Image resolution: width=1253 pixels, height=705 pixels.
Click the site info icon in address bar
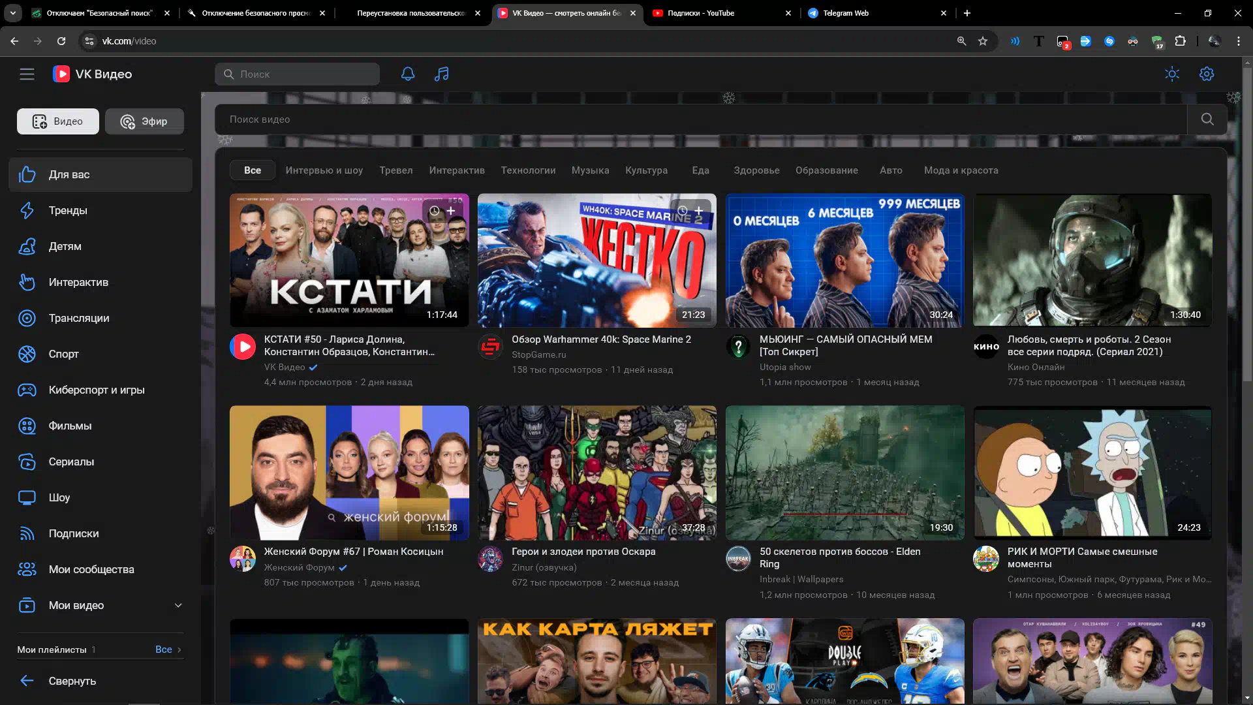89,41
